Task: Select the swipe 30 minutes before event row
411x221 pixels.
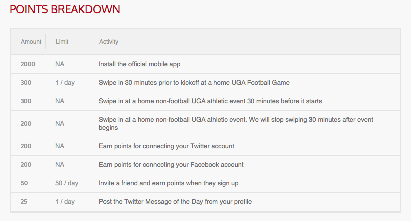Action: (210, 101)
